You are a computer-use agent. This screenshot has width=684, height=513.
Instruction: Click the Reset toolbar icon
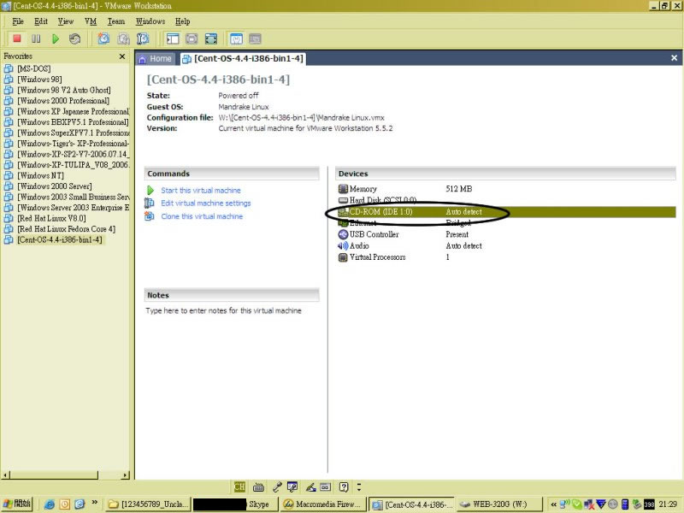[74, 38]
